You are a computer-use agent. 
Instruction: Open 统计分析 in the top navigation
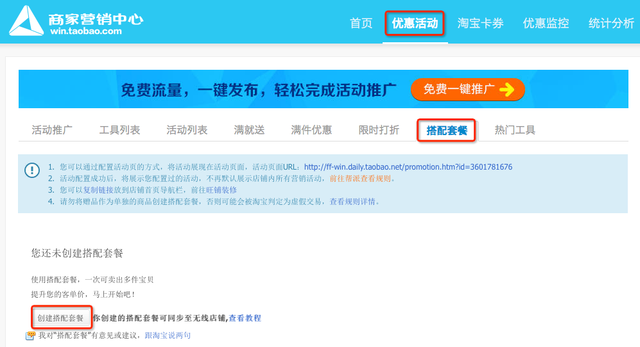pos(611,24)
